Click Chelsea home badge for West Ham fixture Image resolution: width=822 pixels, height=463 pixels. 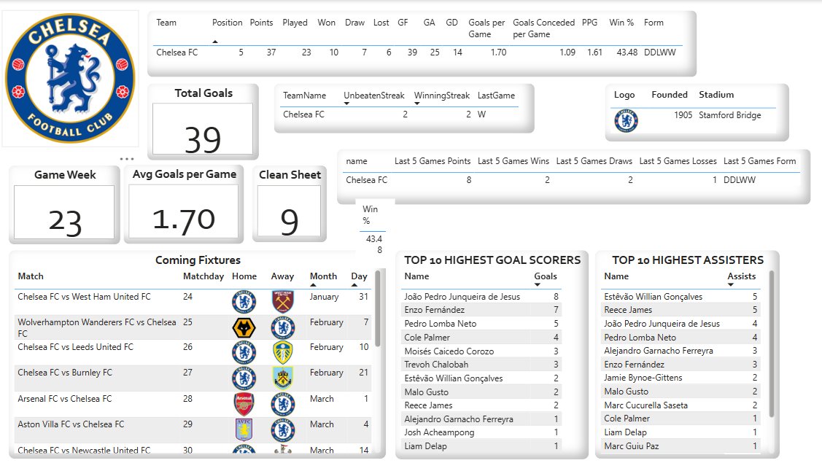point(244,302)
